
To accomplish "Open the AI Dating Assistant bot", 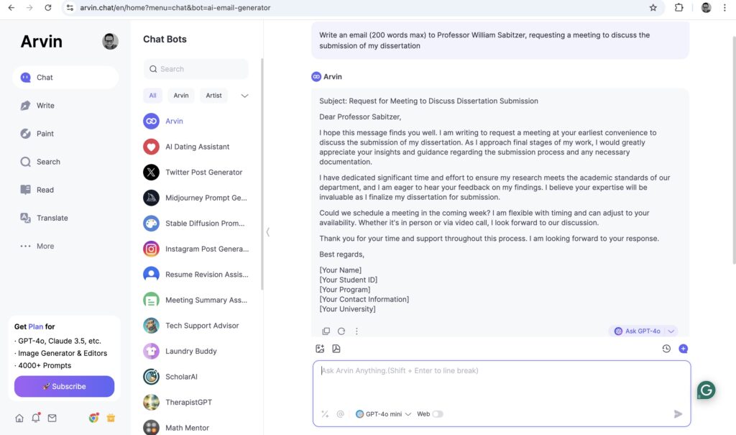I will click(x=196, y=147).
